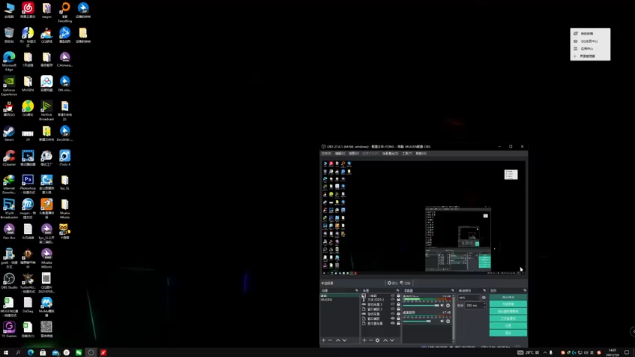Image resolution: width=635 pixels, height=357 pixels.
Task: Open the 场景集合(S) menu in OBS
Action: (x=390, y=154)
